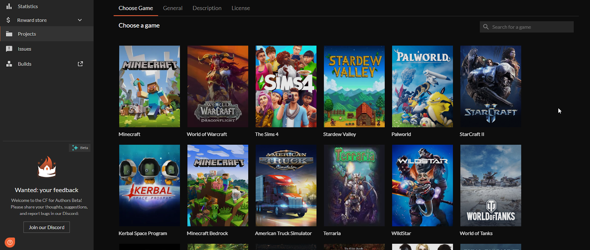The image size is (590, 250).
Task: Click the Minecraft title text
Action: pyautogui.click(x=129, y=134)
